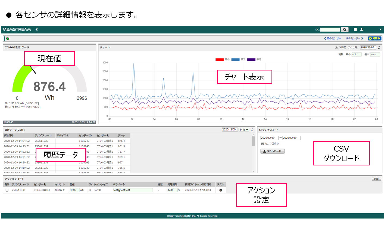This screenshot has width=384, height=243.
Task: Click the 更新 button in action panel
Action: tap(376, 179)
